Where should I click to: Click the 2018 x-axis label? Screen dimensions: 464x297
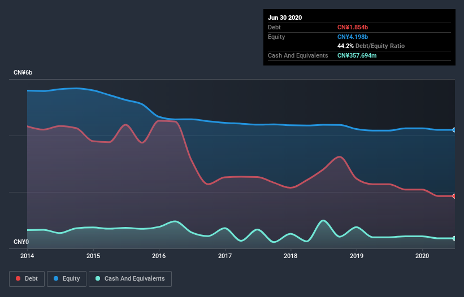coord(290,256)
